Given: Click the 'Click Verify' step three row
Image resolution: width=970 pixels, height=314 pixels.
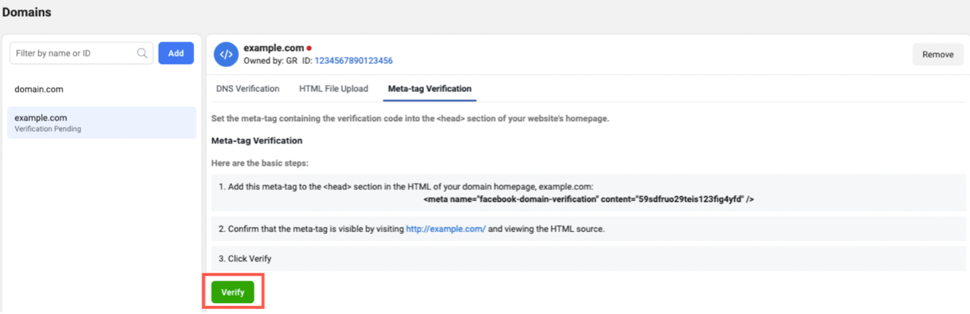Looking at the screenshot, I should point(588,259).
